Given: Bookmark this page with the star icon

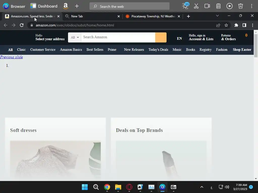Looking at the screenshot, I should point(226,25).
